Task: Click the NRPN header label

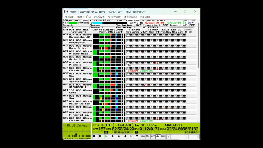Action: point(188,30)
